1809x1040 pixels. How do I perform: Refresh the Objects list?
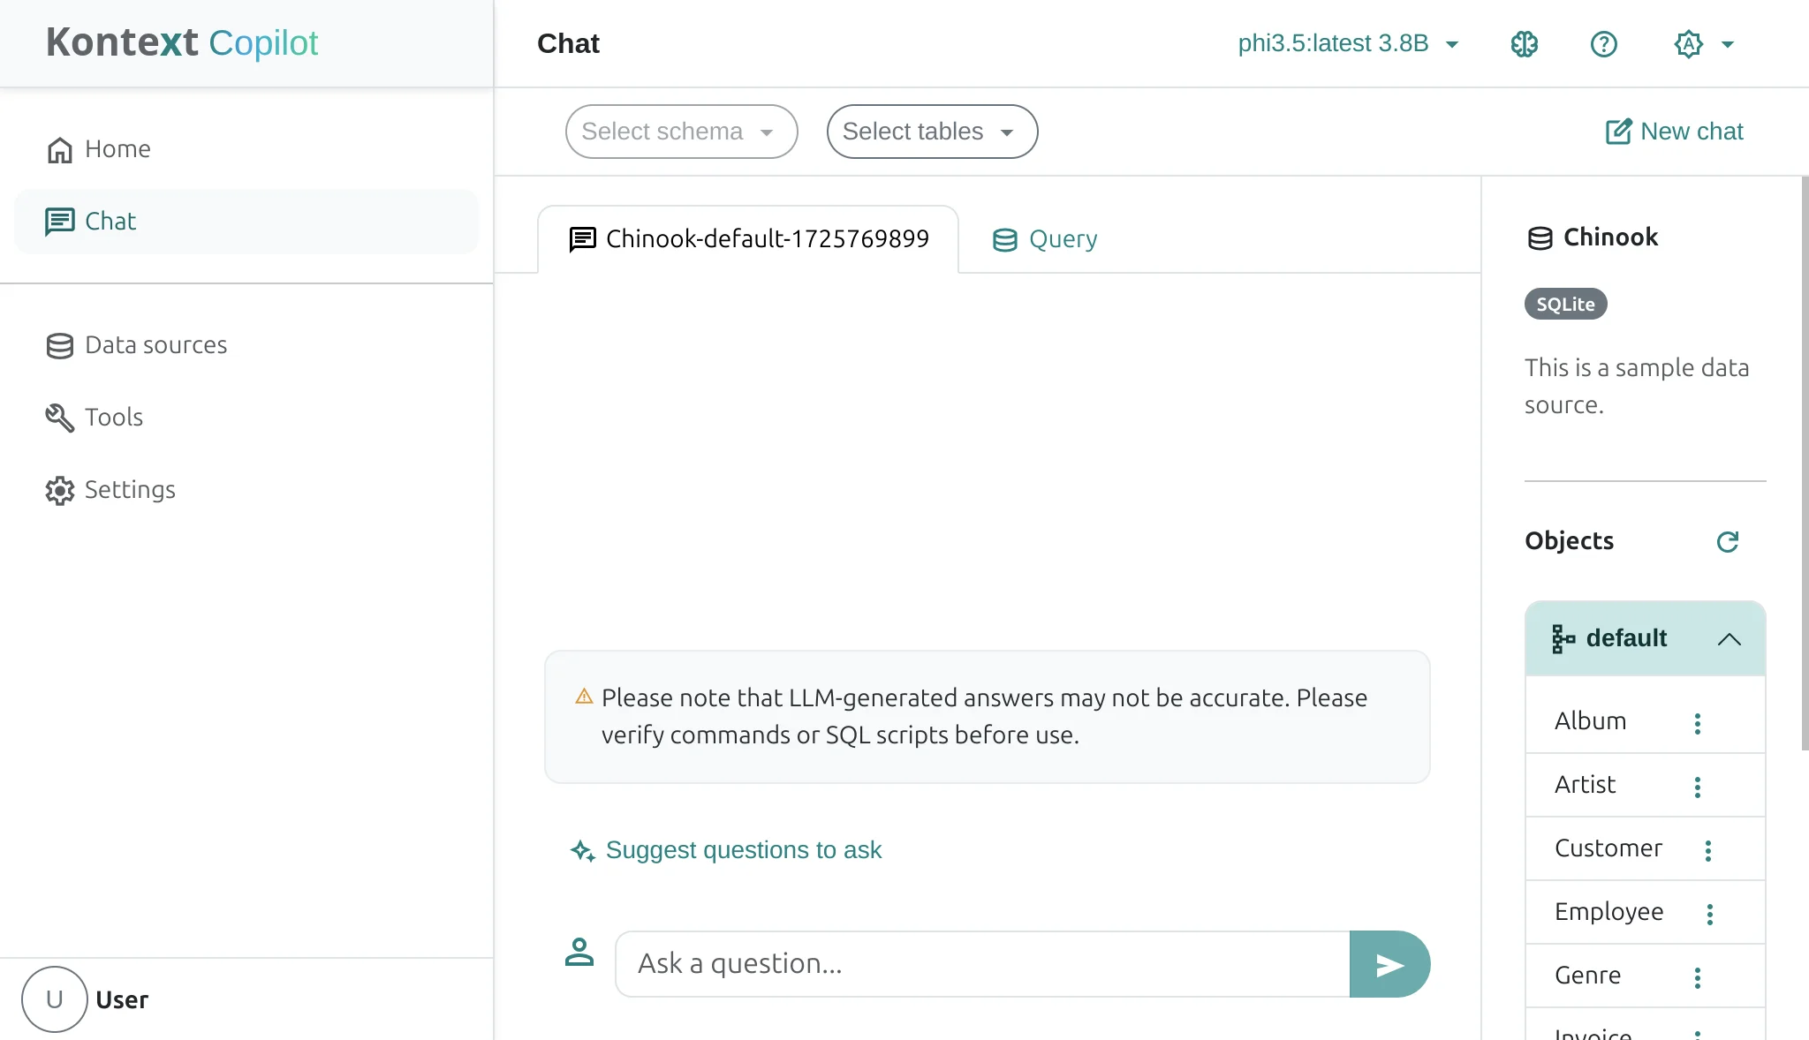1727,541
